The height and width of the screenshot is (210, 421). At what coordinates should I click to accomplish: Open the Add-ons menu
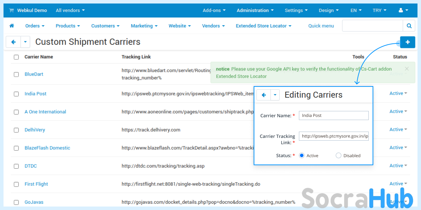click(214, 10)
